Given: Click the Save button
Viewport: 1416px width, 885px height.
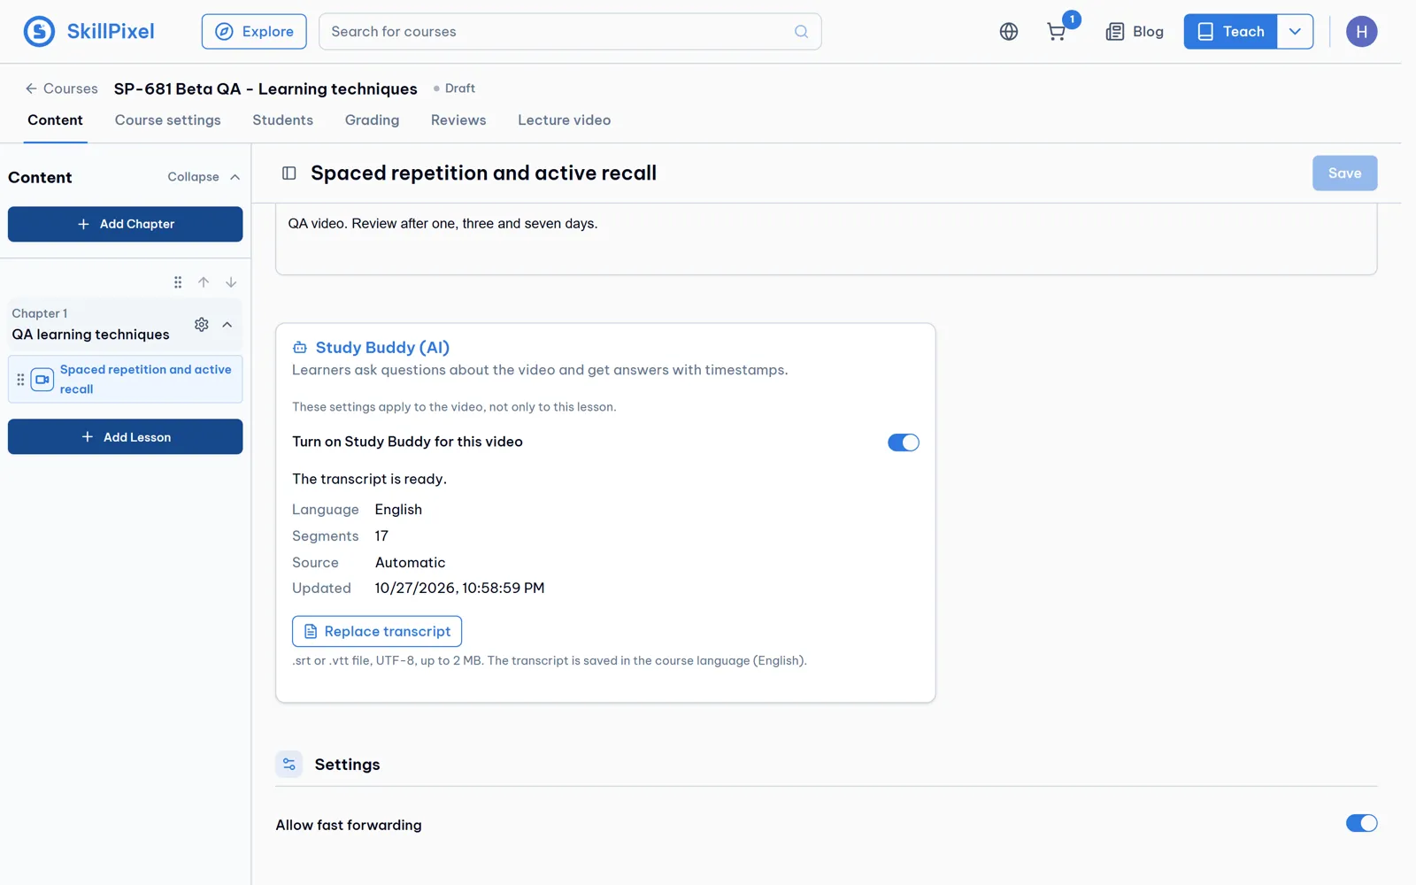Looking at the screenshot, I should click(x=1344, y=173).
